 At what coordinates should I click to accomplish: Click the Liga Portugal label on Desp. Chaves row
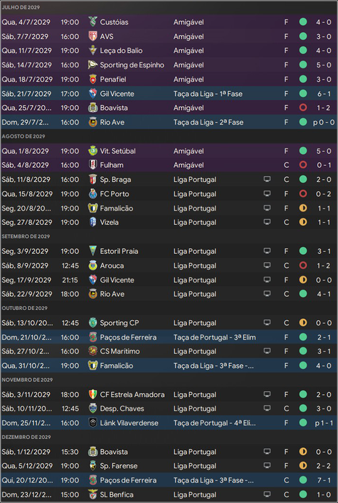click(x=195, y=409)
